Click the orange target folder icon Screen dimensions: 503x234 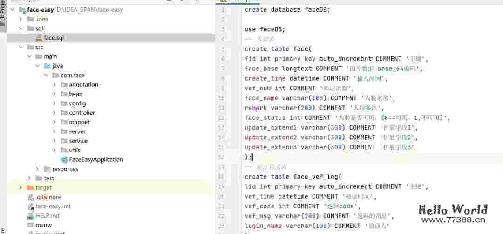coord(30,187)
